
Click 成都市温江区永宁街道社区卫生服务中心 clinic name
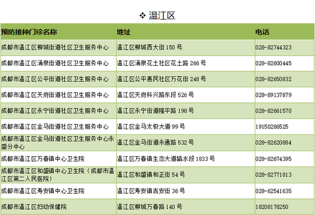[55, 111]
